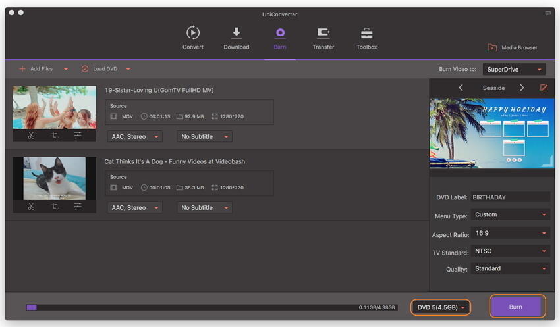Image resolution: width=560 pixels, height=327 pixels.
Task: Click the Add Files button
Action: click(x=36, y=69)
